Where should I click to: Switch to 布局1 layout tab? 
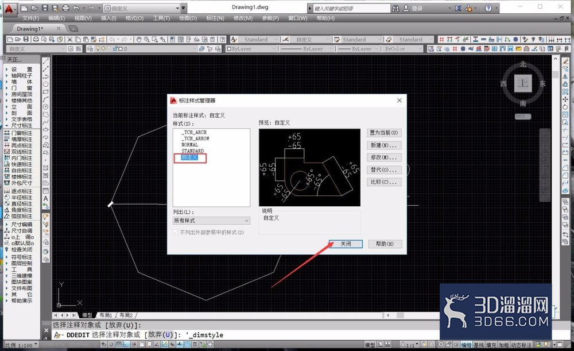[x=106, y=315]
